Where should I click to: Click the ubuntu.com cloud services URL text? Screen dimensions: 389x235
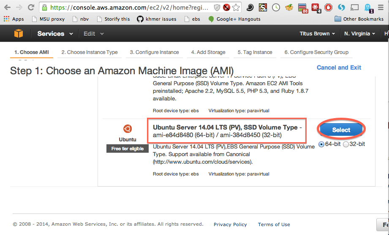click(202, 162)
